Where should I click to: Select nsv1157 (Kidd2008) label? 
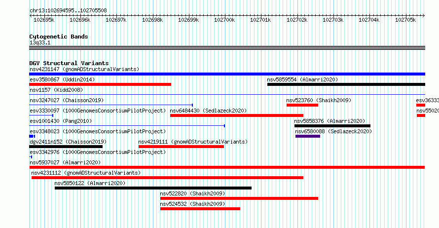56,90
